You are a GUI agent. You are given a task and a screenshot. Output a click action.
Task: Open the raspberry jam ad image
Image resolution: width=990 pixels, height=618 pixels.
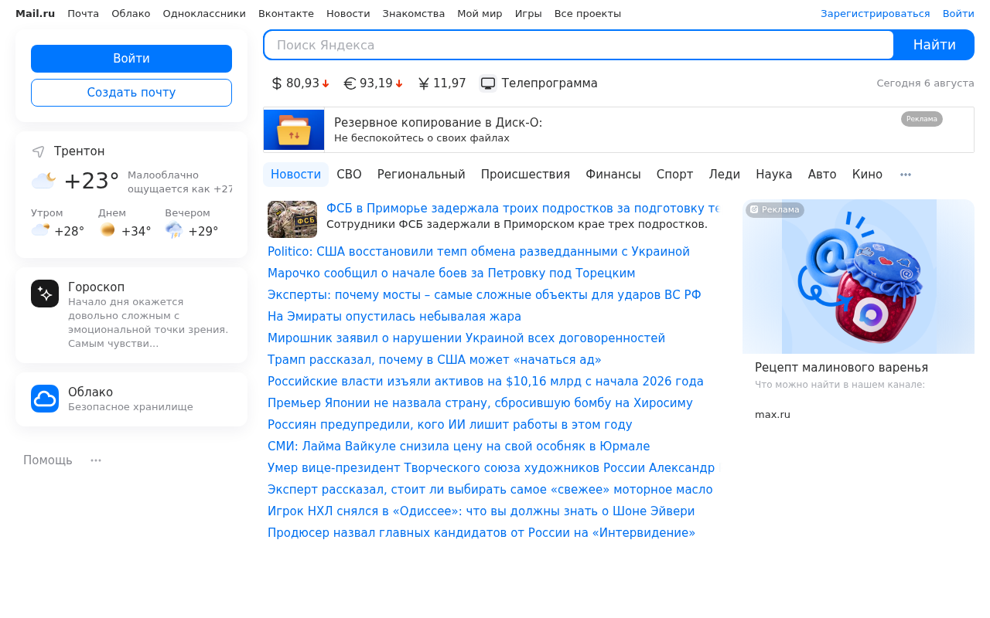[x=859, y=277]
